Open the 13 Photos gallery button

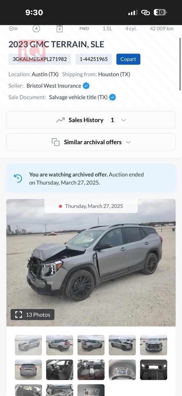coord(32,315)
